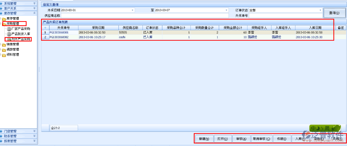Open the 门店管理 sidebar section

(x=18, y=131)
